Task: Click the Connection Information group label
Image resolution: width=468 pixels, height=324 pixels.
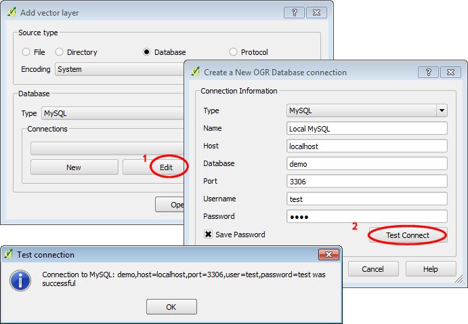Action: click(x=239, y=91)
